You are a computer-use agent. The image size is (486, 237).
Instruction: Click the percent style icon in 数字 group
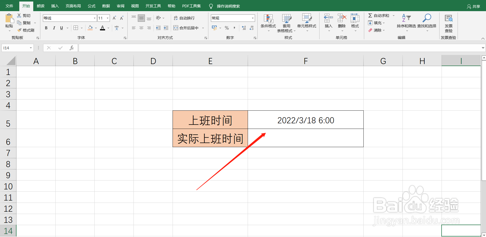(227, 28)
